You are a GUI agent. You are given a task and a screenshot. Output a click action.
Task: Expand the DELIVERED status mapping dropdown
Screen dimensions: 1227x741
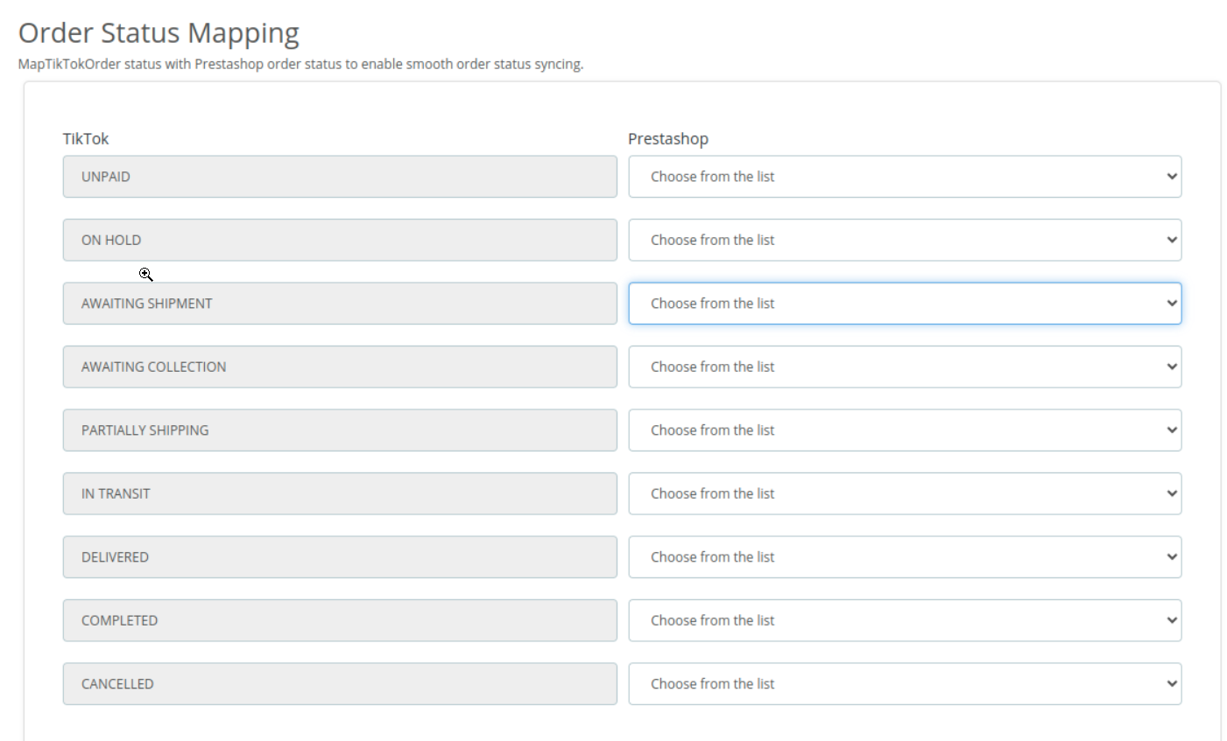click(x=905, y=557)
